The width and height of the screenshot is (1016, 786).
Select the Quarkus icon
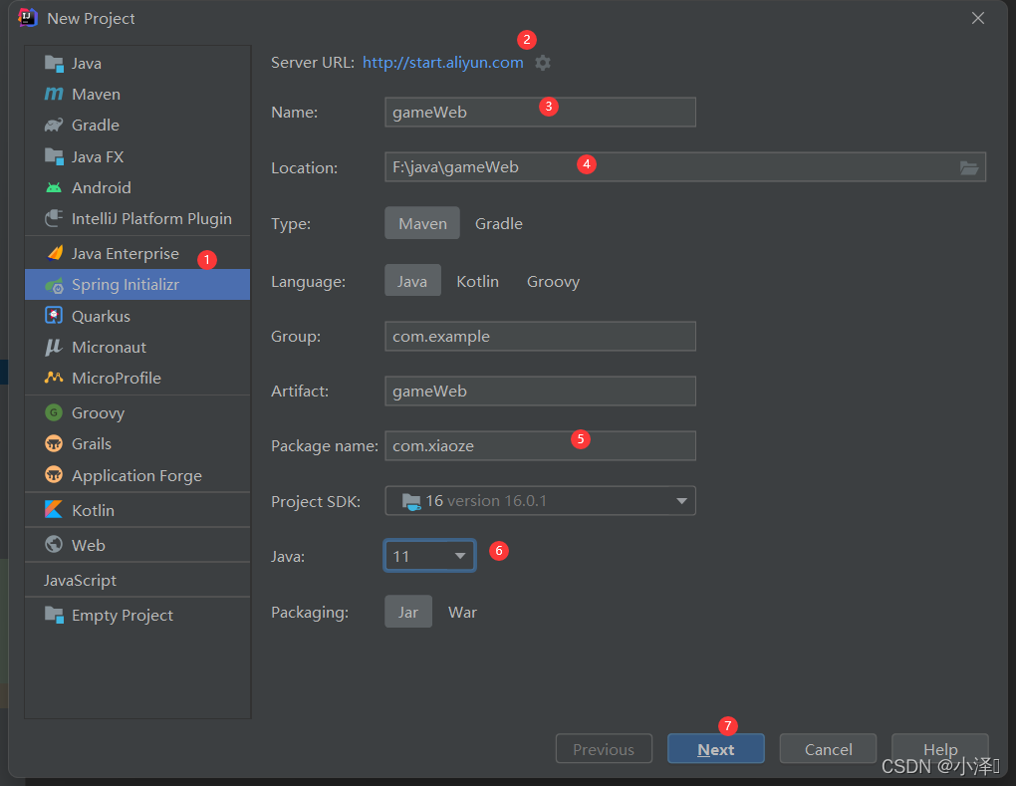(x=54, y=316)
